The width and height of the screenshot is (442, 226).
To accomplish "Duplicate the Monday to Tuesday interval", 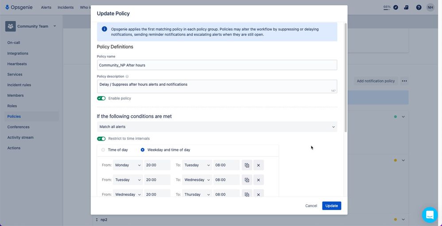I will [247, 165].
